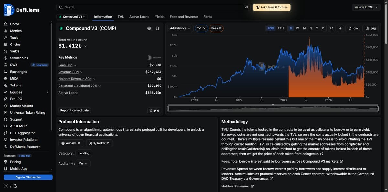Open the Support headset icon
Image resolution: width=388 pixels, height=192 pixels.
(5, 119)
